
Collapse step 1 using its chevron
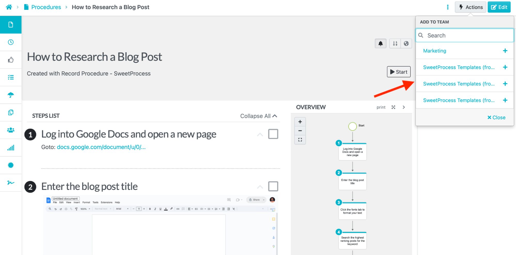(260, 135)
